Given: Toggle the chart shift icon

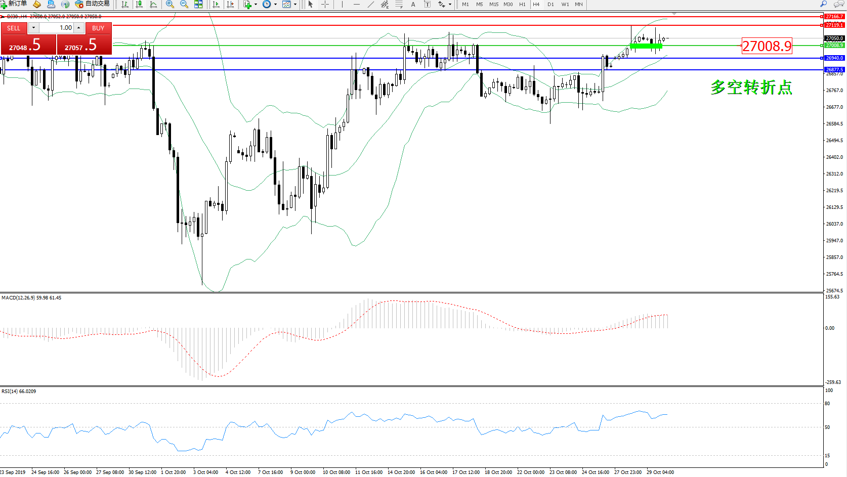Looking at the screenshot, I should [231, 4].
